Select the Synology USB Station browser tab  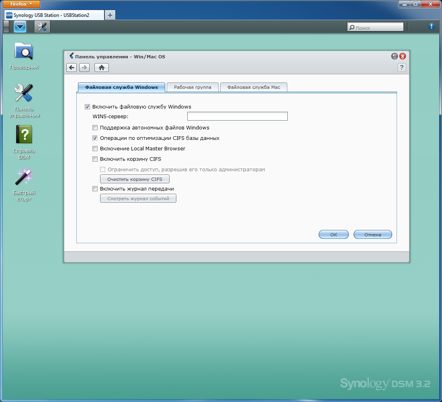54,15
